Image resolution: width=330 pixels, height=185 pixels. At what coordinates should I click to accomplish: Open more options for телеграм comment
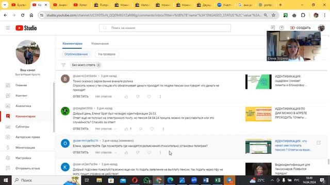coord(160,153)
